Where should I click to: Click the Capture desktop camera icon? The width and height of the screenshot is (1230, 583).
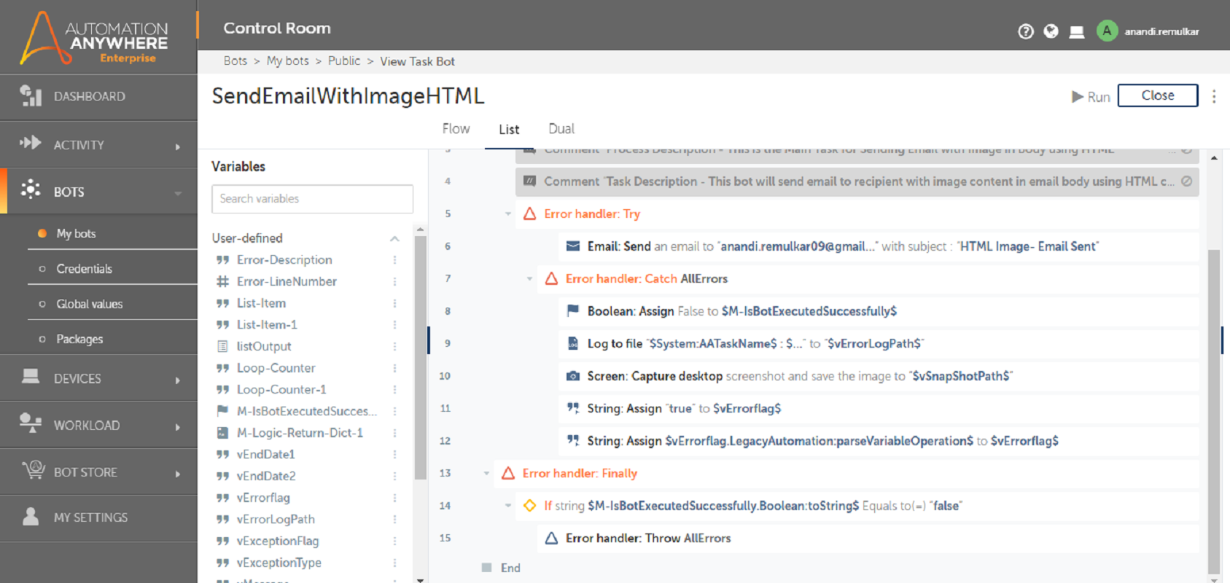(573, 376)
